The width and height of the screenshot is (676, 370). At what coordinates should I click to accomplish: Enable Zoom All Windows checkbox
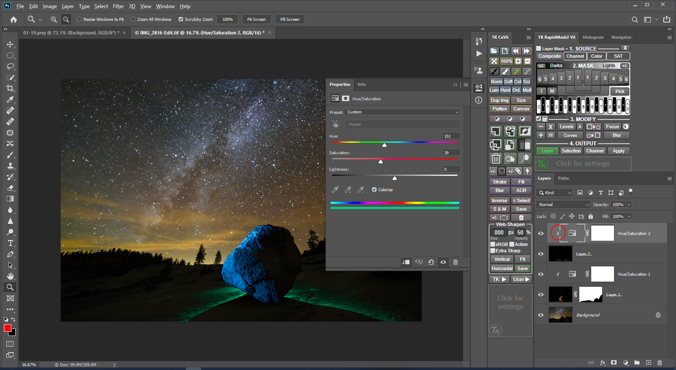133,19
